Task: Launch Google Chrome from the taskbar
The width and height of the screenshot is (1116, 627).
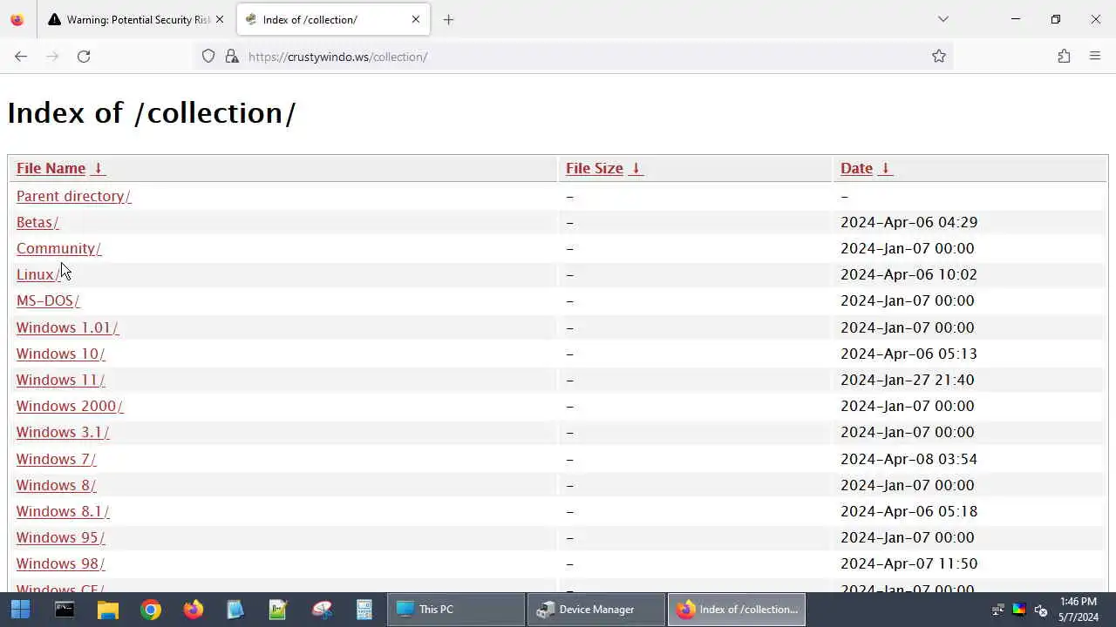Action: 151,610
